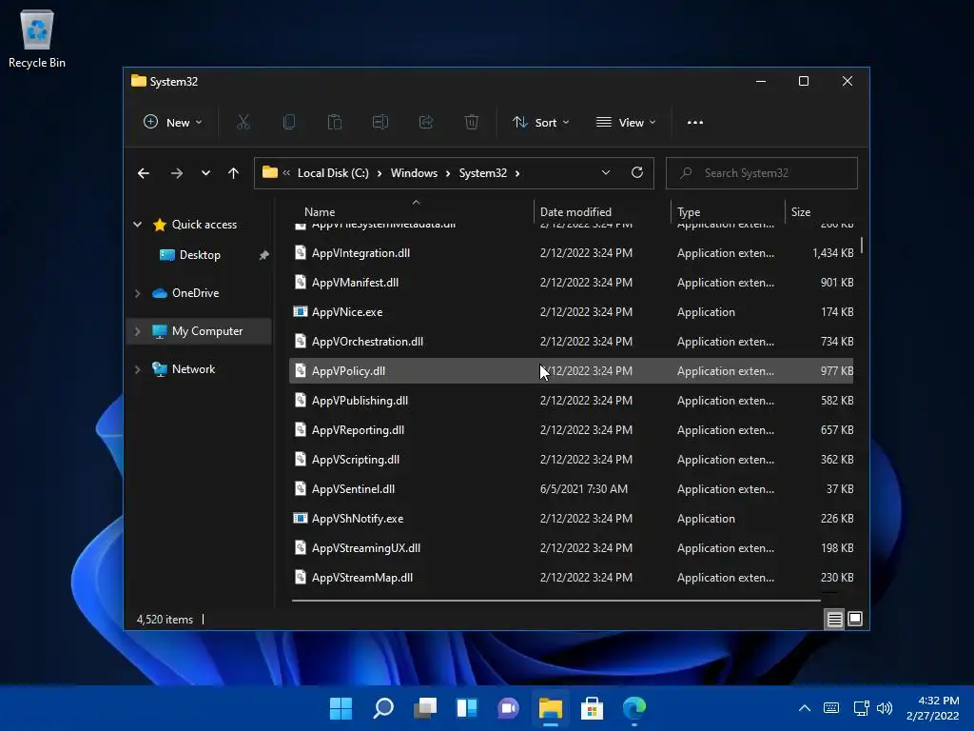Open Task View on taskbar

(425, 708)
